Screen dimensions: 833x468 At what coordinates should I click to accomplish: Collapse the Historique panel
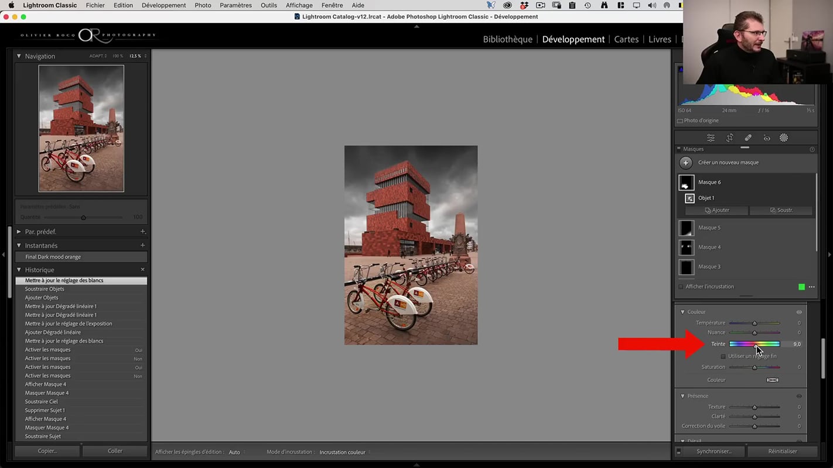19,270
